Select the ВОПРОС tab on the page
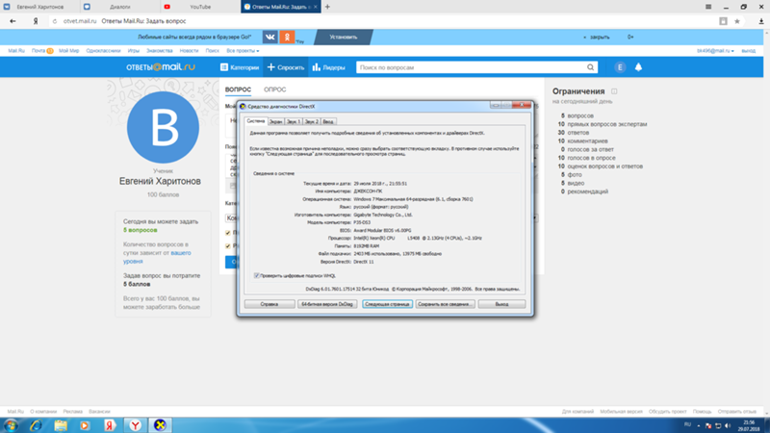The image size is (770, 433). 238,89
